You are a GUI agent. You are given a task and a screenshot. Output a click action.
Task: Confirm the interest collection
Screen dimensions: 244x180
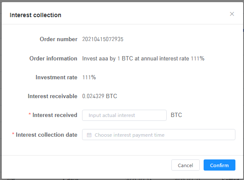(x=220, y=165)
